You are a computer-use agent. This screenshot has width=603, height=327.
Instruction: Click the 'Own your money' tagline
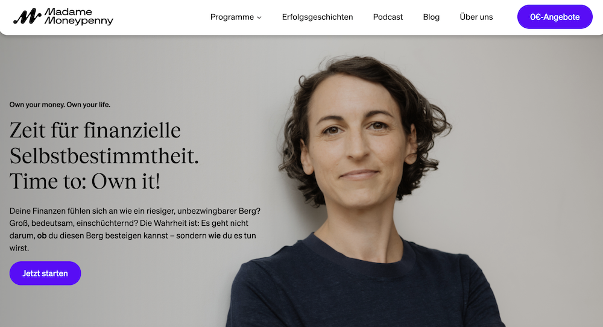60,105
